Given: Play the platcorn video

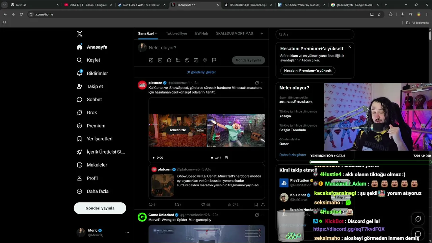Looking at the screenshot, I should pyautogui.click(x=154, y=158).
